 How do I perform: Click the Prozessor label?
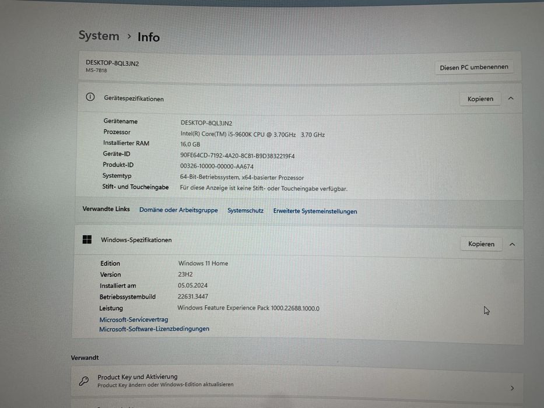(117, 132)
